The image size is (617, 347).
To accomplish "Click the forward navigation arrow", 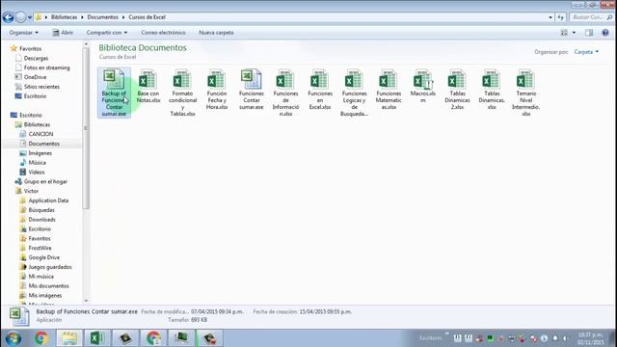I will pos(20,17).
